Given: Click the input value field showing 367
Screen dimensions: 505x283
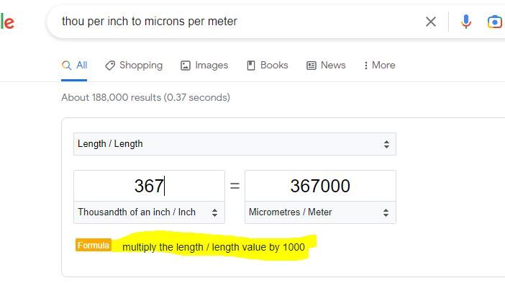Looking at the screenshot, I should click(149, 186).
